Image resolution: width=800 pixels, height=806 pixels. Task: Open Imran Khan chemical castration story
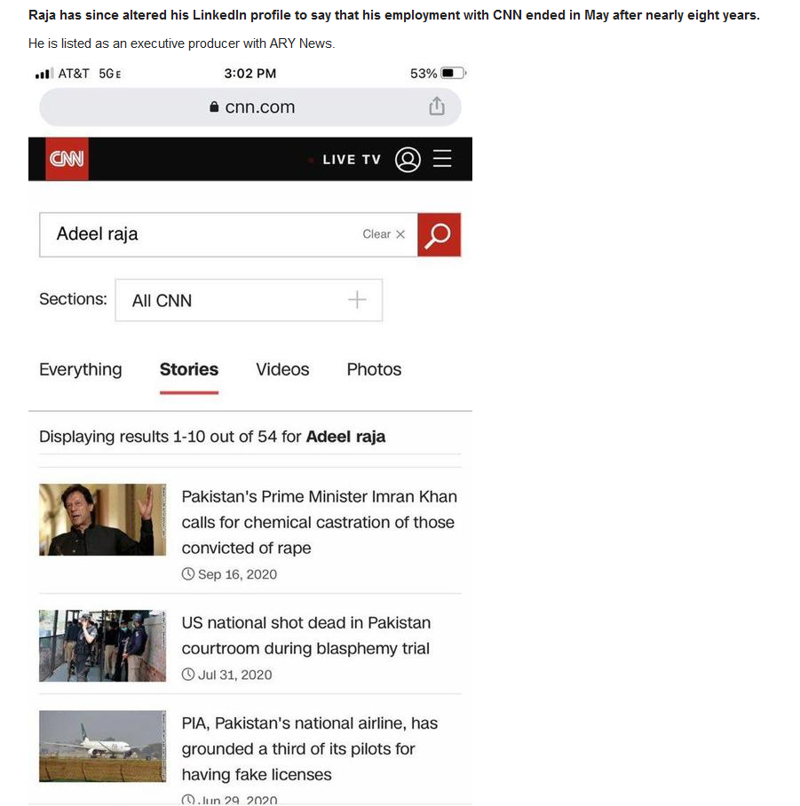click(x=319, y=522)
